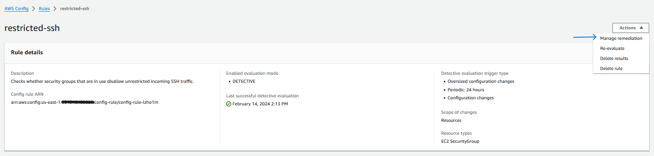This screenshot has width=654, height=156.
Task: Select Manage remediation from menu
Action: 621,38
